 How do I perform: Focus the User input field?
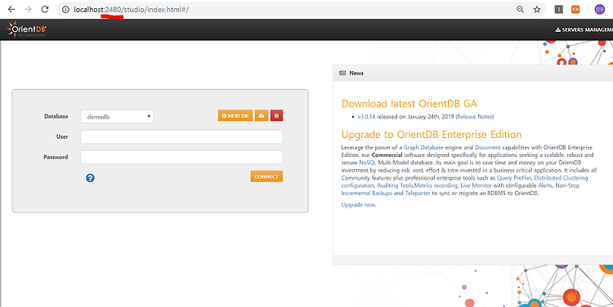point(181,136)
